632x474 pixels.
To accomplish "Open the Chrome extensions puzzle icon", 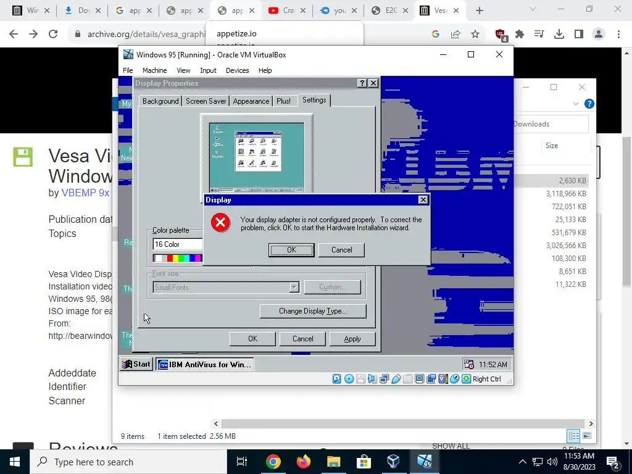I will pyautogui.click(x=520, y=35).
